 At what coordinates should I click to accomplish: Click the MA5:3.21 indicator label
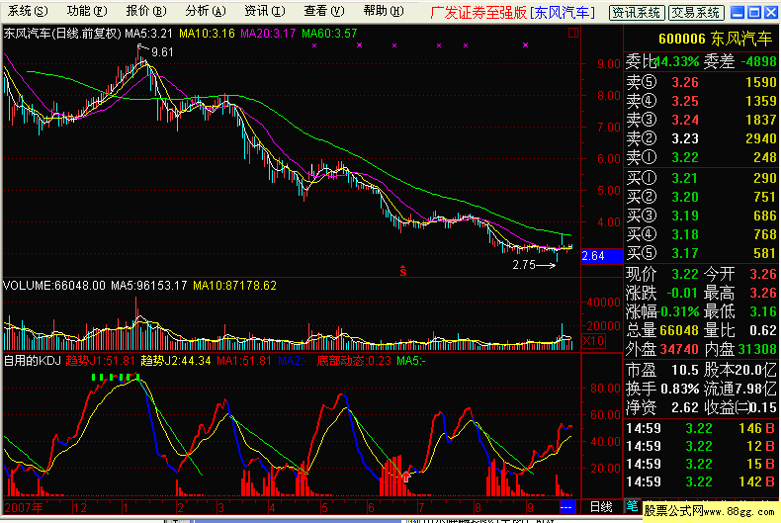148,34
